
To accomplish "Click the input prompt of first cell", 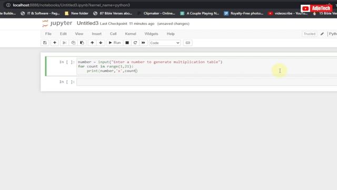I will [67, 62].
